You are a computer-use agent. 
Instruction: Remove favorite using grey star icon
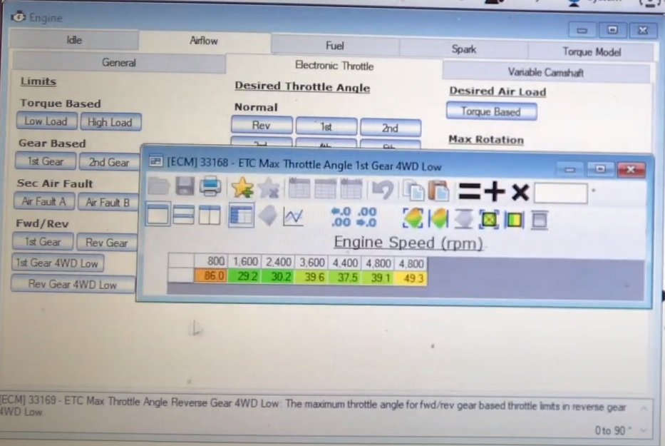tap(269, 188)
